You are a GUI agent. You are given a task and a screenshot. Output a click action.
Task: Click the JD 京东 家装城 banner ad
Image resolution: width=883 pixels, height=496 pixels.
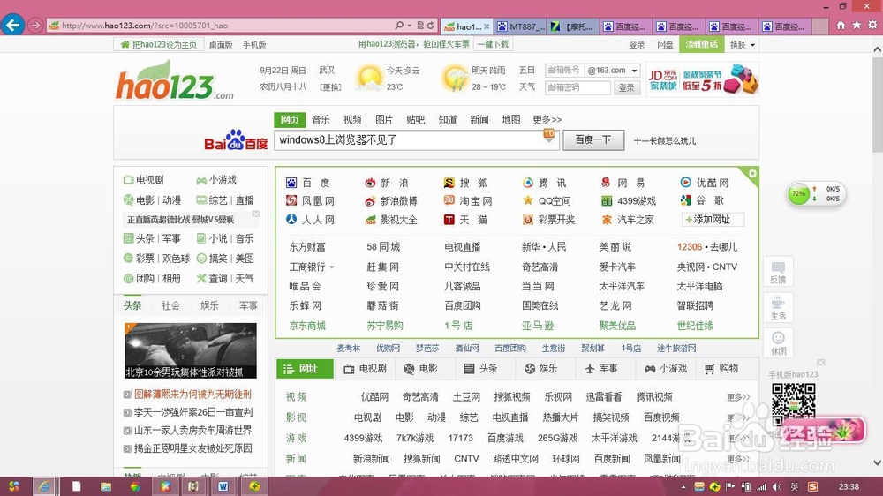[x=702, y=80]
